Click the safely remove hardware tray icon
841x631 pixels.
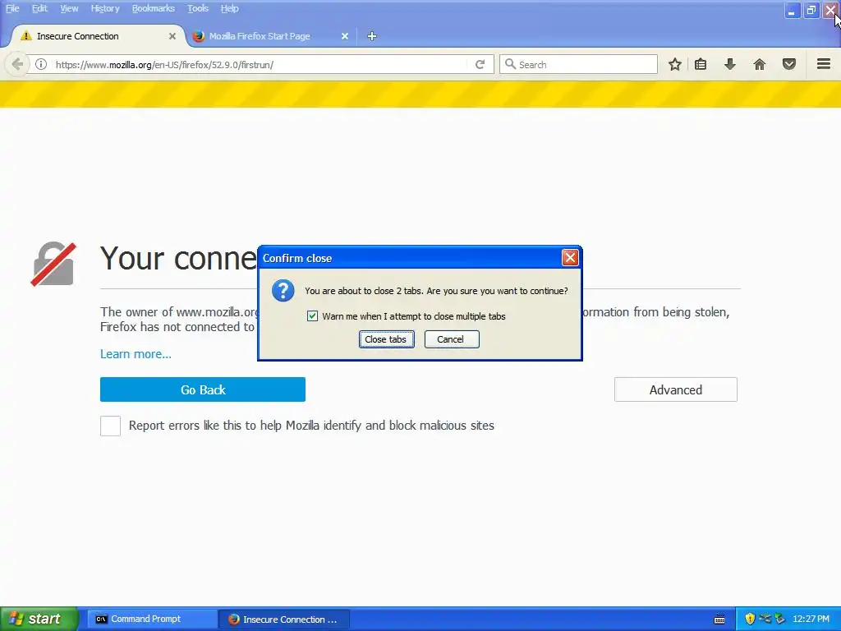tap(779, 619)
